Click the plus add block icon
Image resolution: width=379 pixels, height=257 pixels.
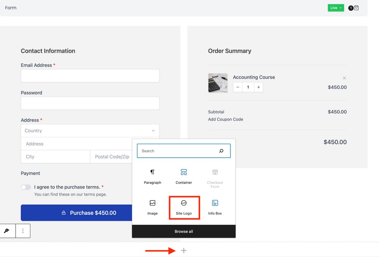pyautogui.click(x=184, y=251)
